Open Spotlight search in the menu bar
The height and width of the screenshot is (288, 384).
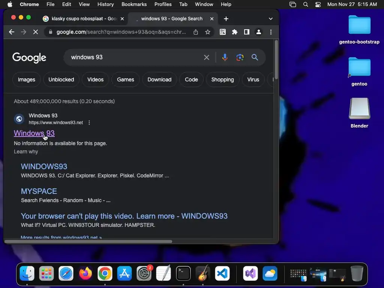[x=305, y=4]
